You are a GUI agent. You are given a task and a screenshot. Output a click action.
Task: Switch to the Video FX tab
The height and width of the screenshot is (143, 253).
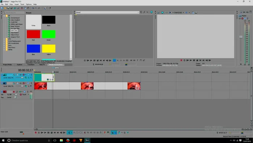point(42,64)
